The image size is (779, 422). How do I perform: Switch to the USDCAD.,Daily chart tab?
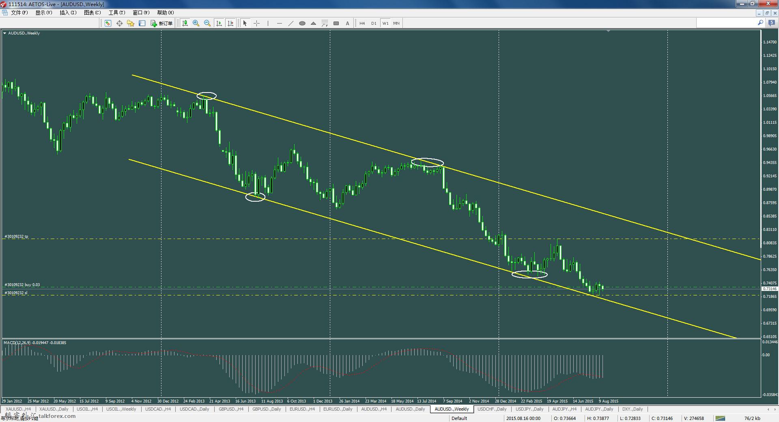coord(194,409)
